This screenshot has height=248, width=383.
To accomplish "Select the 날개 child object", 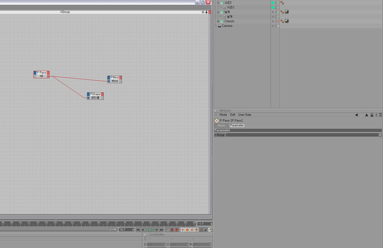I will 230,17.
